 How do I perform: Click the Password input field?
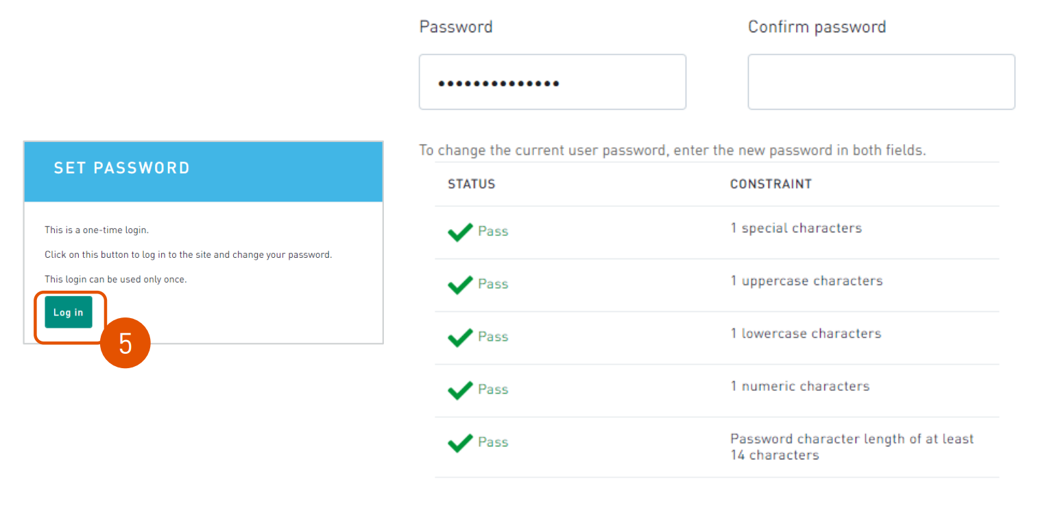pos(552,82)
